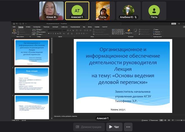Click the muted microphone icon on Альбина Ю.
Viewport: 185px width, 132px height.
pos(136,17)
